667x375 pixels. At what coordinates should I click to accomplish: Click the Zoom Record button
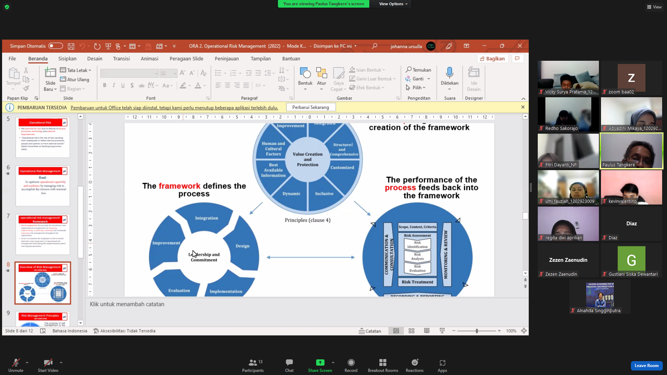click(351, 366)
